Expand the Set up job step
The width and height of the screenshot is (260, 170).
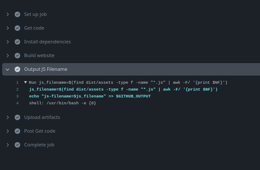click(8, 14)
